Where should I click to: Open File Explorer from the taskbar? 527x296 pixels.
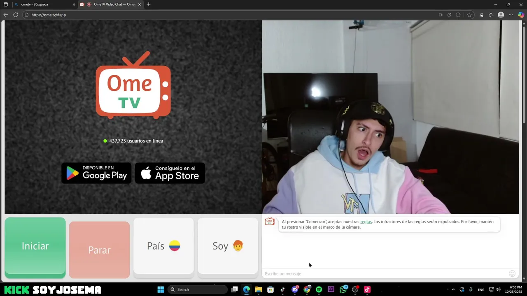[x=259, y=289]
